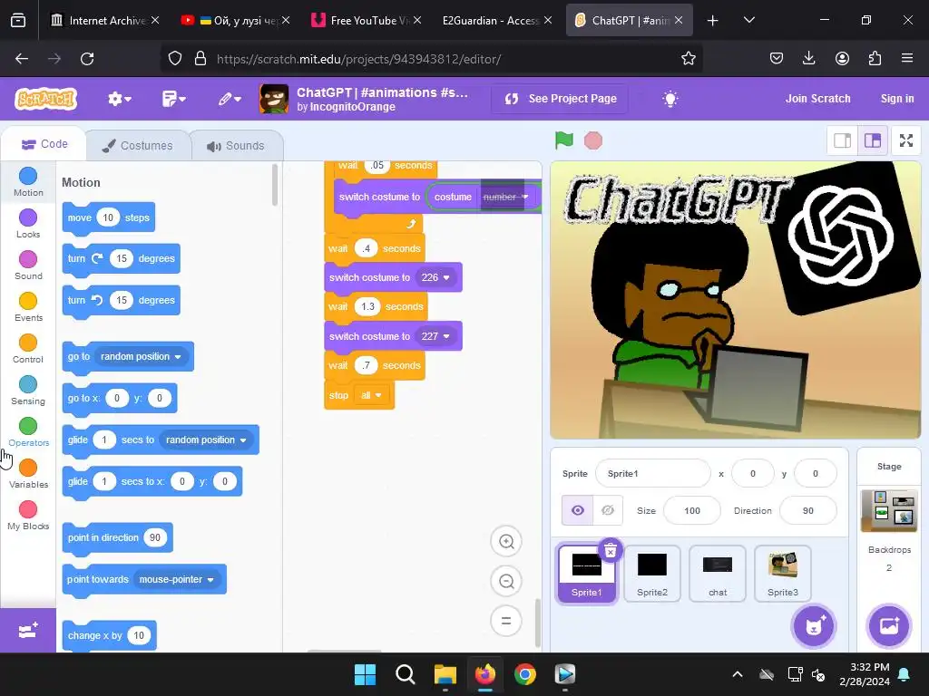Choose a new backdrop button
This screenshot has width=929, height=696.
[x=889, y=625]
